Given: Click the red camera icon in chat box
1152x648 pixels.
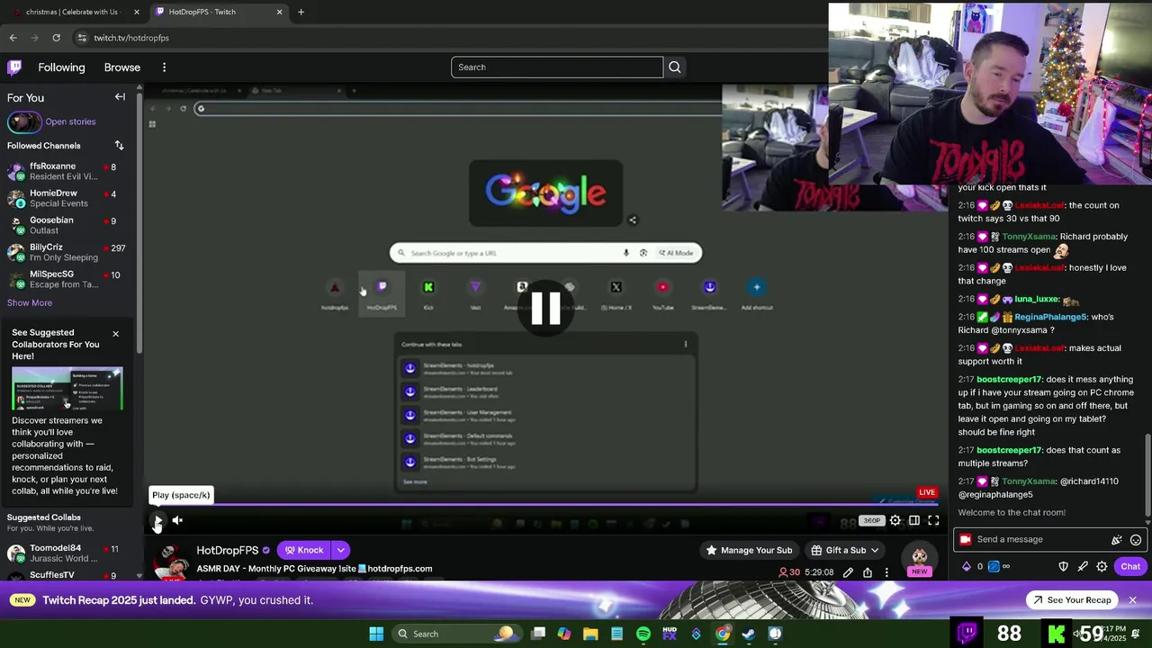Looking at the screenshot, I should (966, 540).
